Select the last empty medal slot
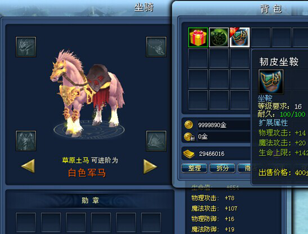The image size is (308, 234). click(151, 222)
